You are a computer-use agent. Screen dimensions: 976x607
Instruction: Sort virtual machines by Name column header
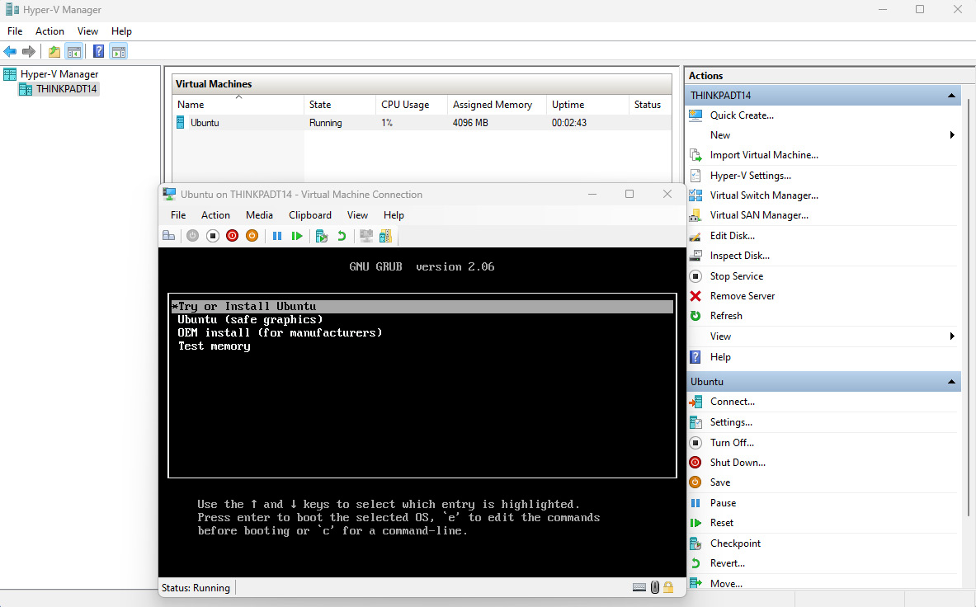(238, 105)
